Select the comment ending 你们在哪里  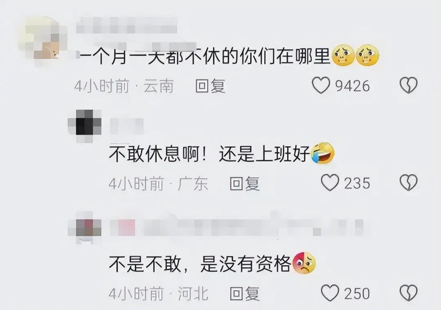click(x=204, y=56)
